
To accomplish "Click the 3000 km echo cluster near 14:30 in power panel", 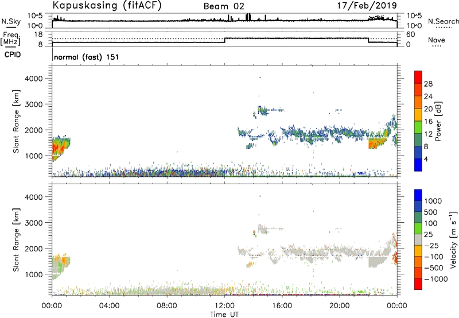I will tap(263, 111).
